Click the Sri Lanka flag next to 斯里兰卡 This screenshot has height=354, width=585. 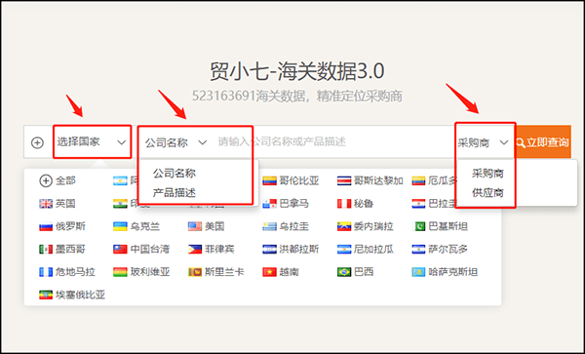point(195,272)
